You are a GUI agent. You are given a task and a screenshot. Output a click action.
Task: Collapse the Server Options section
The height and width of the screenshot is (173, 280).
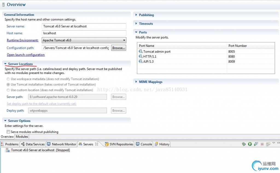tap(5, 121)
